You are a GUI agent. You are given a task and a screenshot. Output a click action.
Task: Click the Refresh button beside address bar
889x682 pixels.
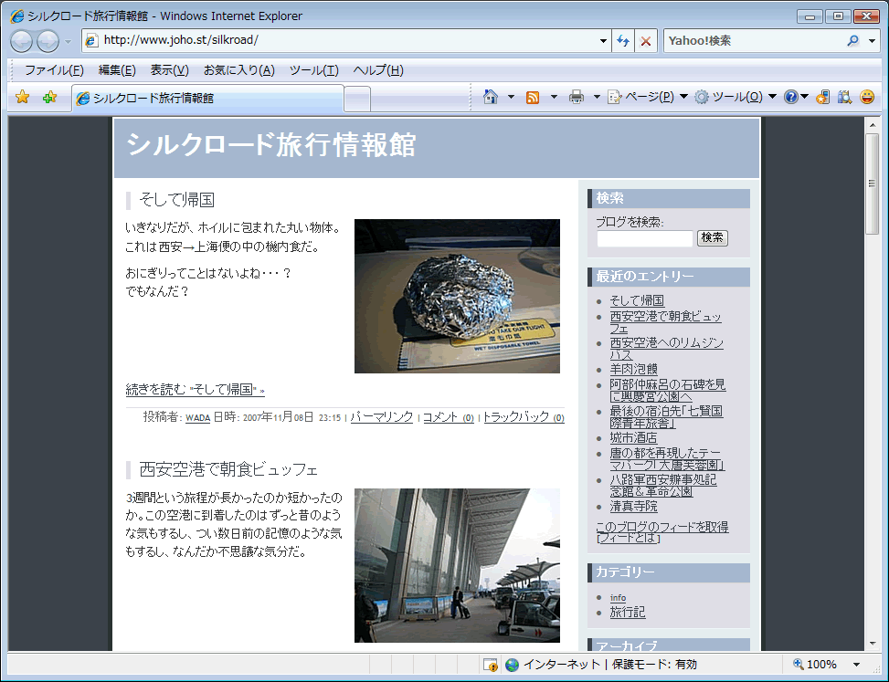pos(623,41)
